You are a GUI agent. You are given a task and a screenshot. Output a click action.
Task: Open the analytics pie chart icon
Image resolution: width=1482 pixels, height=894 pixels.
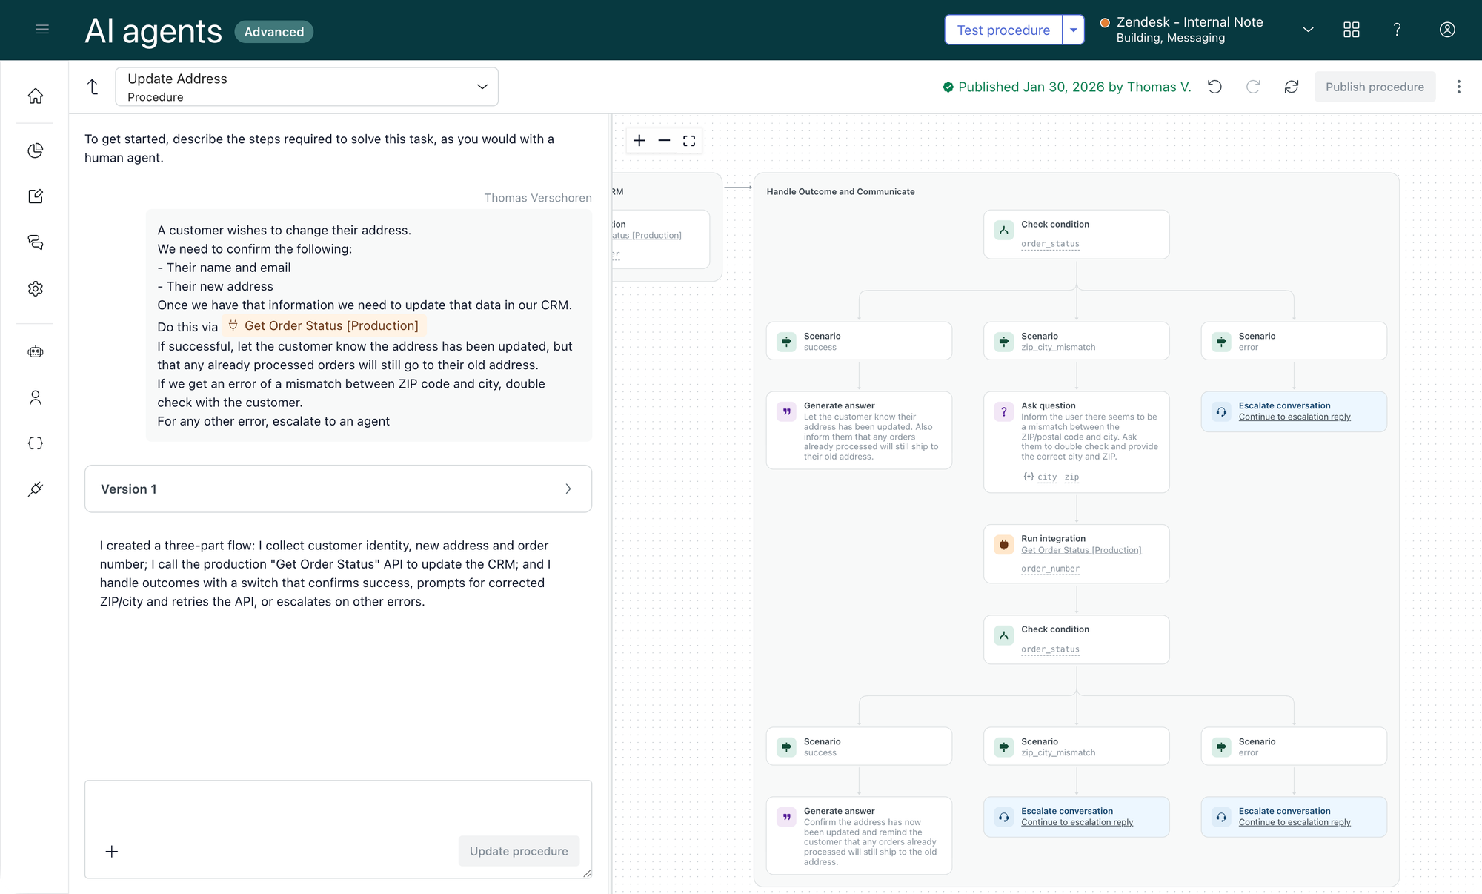(35, 150)
